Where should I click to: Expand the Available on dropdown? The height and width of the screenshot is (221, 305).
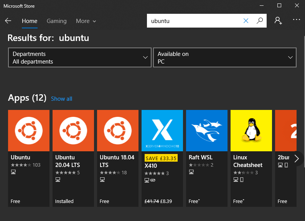224,58
